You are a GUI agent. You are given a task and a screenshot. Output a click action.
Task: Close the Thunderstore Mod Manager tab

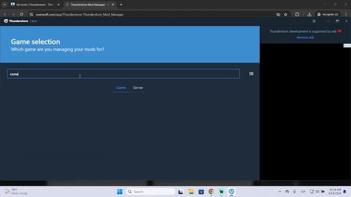[x=113, y=4]
